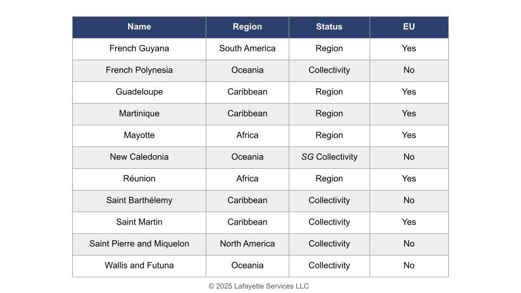521x293 pixels.
Task: Click the Guadeloupe name cell
Action: click(139, 92)
